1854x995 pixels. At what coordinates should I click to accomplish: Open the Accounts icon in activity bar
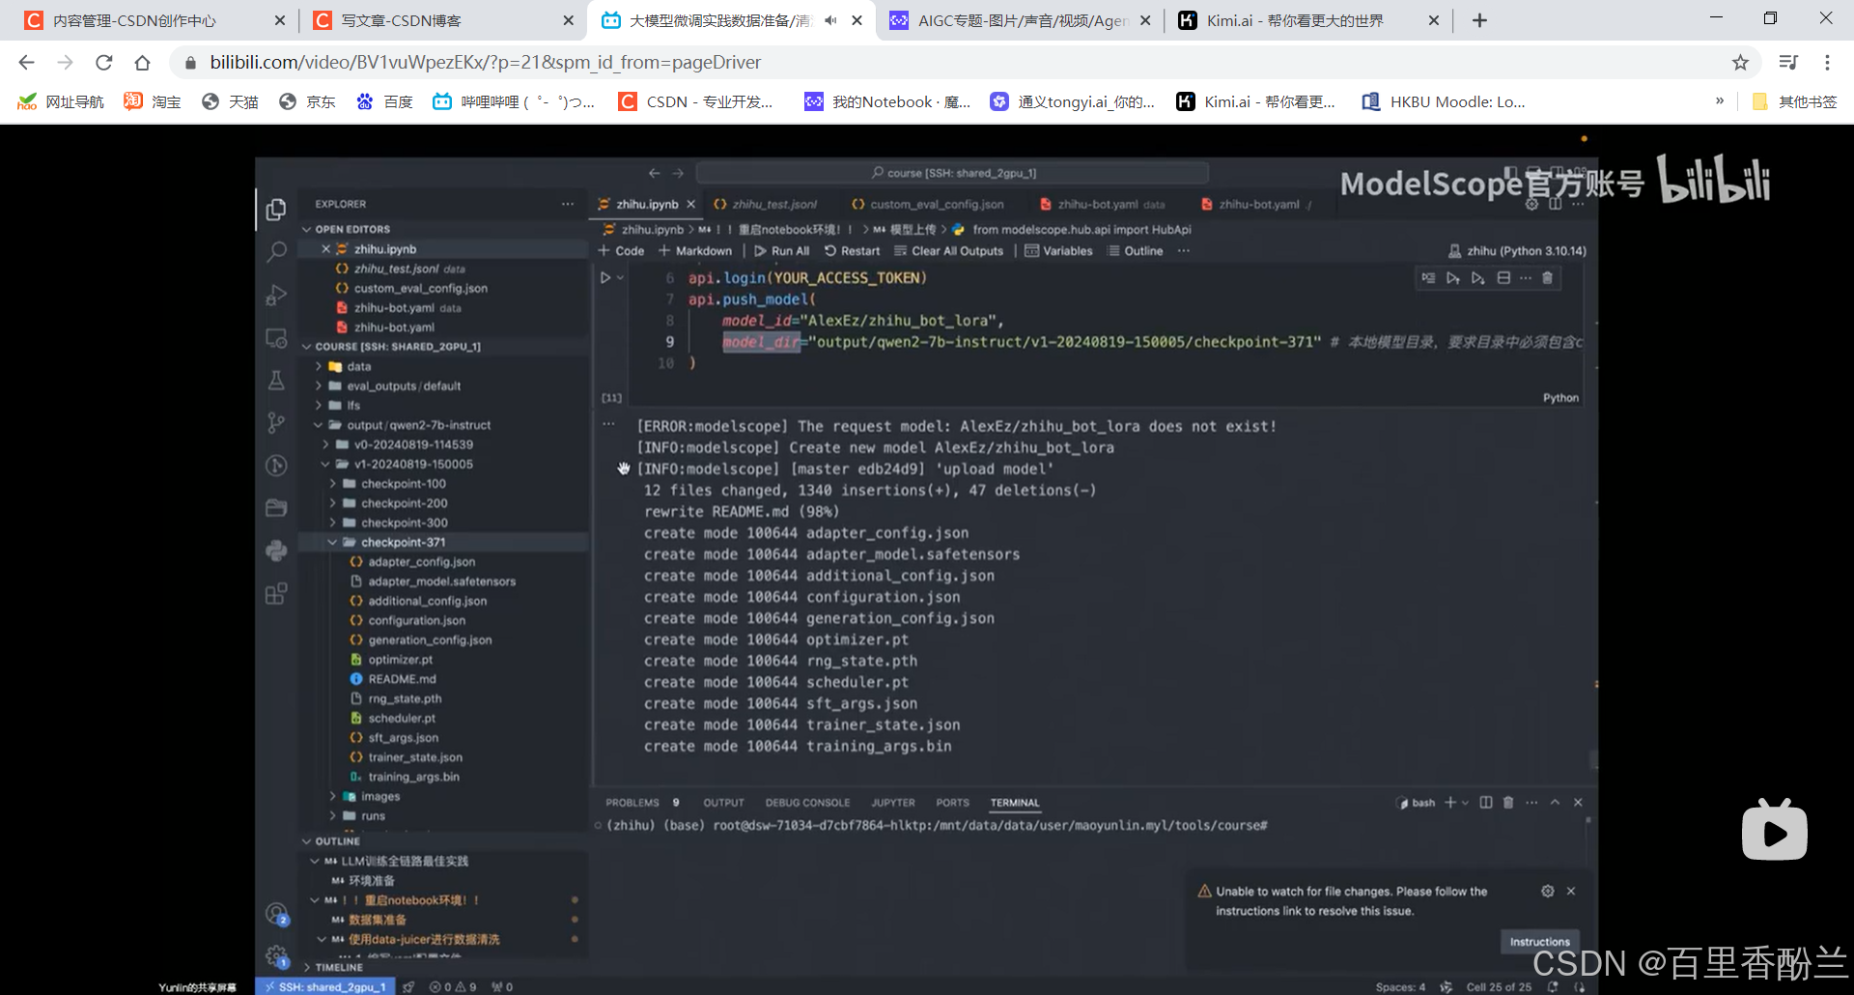point(276,914)
